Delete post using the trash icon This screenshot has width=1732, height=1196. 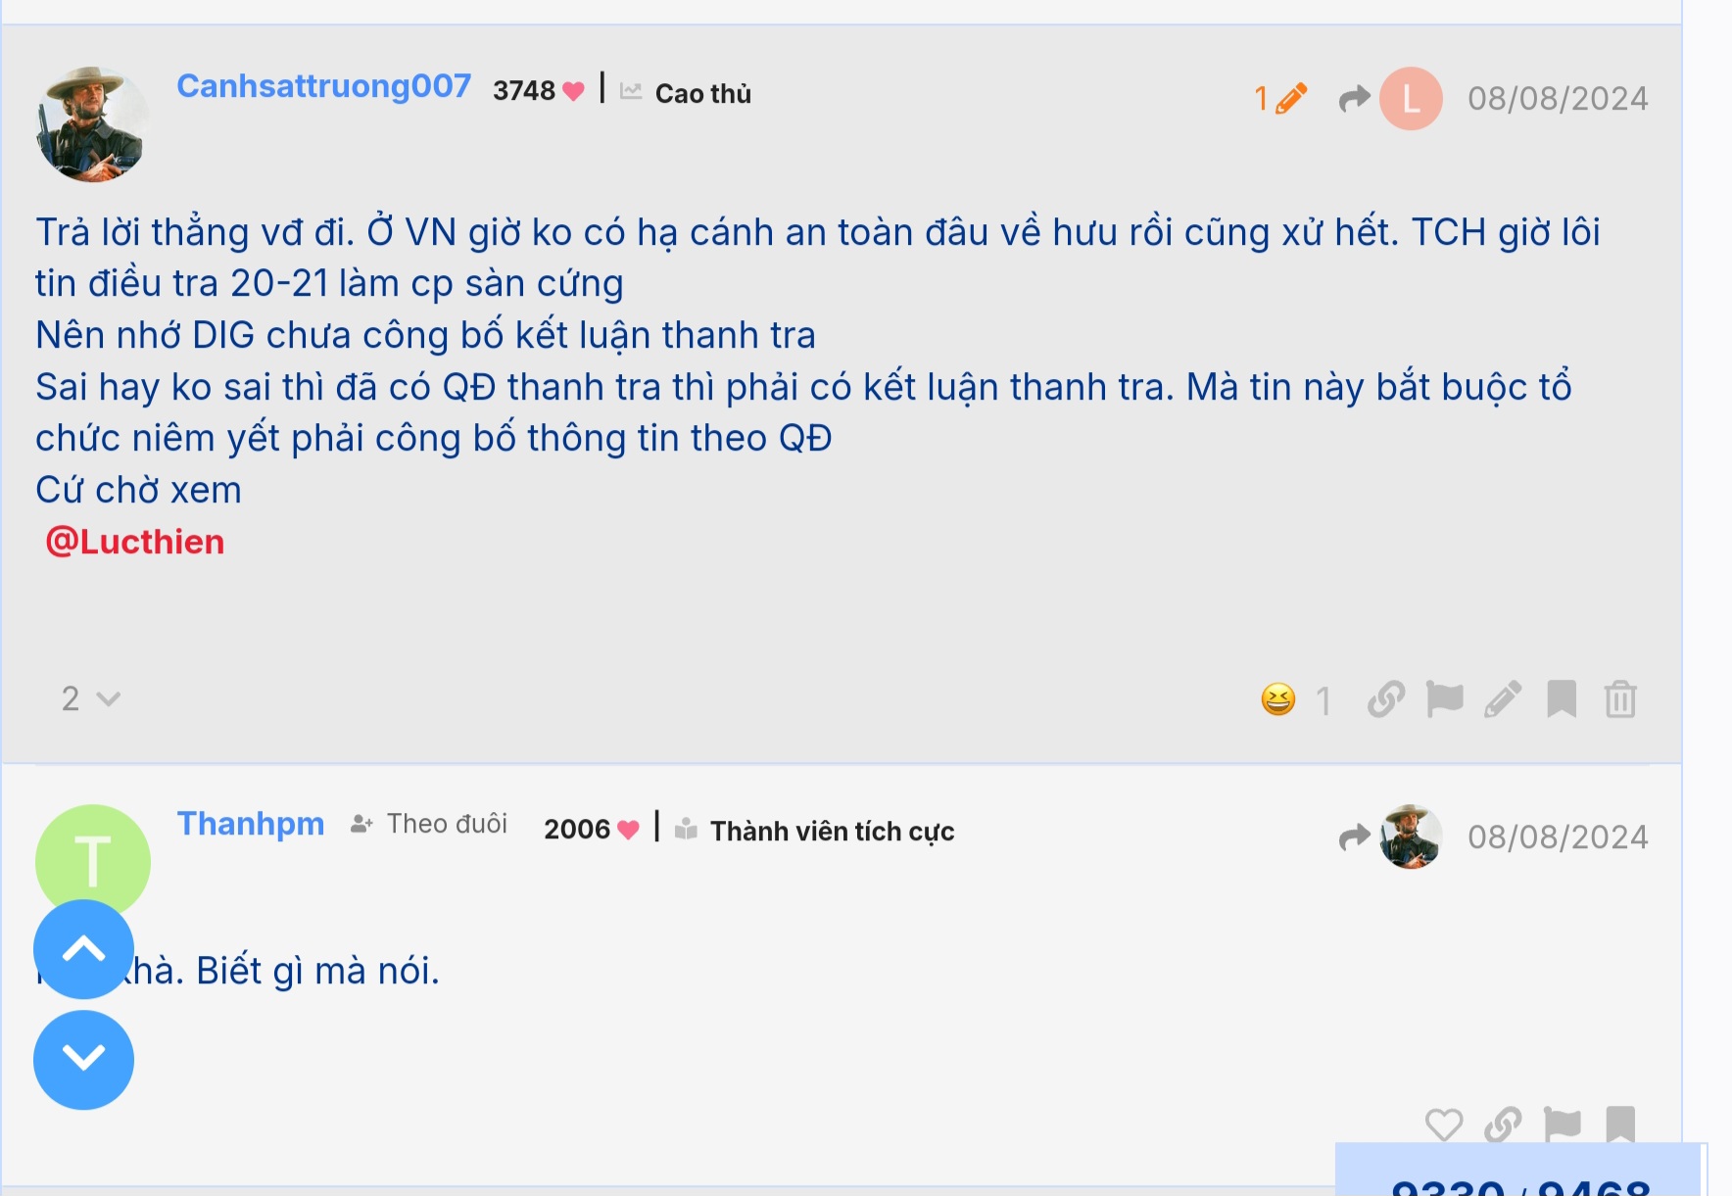pyautogui.click(x=1620, y=699)
